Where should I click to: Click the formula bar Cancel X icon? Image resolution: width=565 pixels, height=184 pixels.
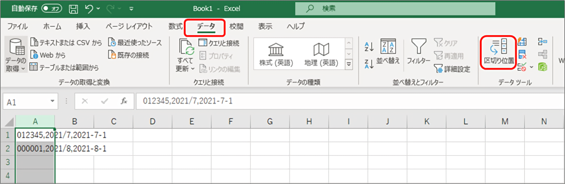pos(85,101)
